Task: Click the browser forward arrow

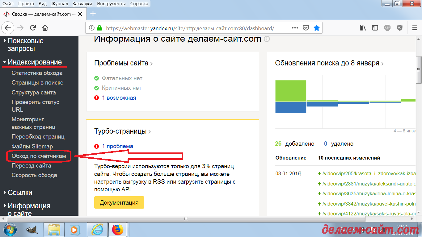Action: (20, 28)
